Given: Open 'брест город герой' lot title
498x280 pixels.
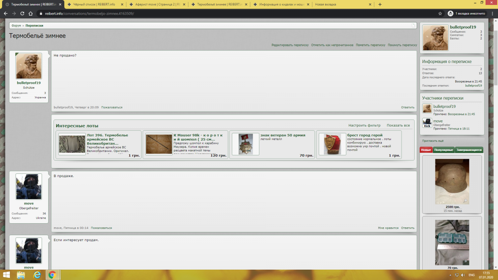Looking at the screenshot, I should (365, 135).
